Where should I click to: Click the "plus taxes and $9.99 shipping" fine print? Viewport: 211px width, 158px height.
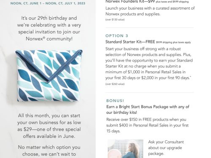click(x=172, y=2)
